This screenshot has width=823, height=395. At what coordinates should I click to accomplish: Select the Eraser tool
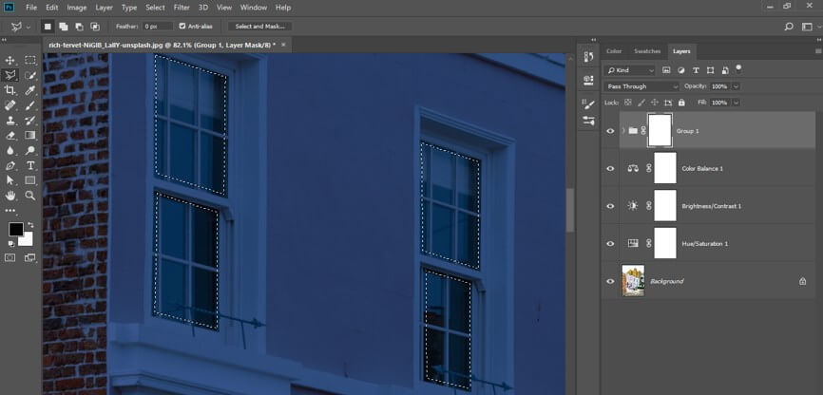10,136
